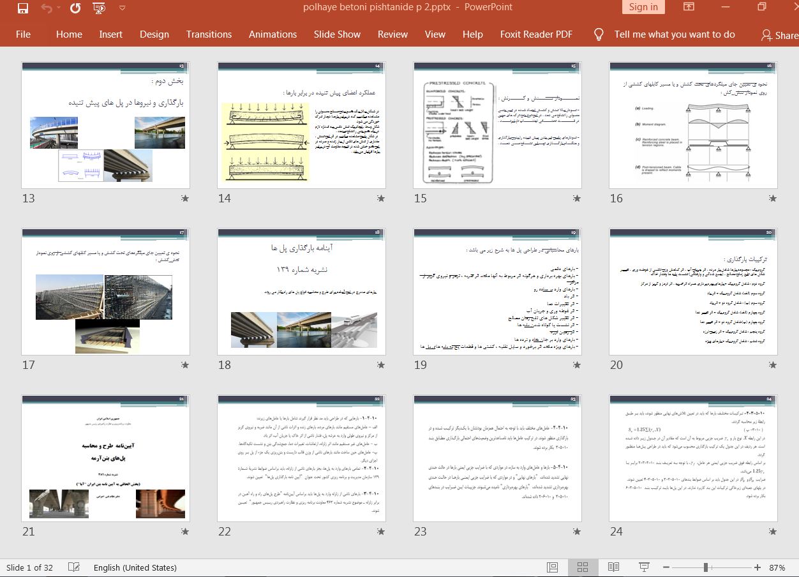Click the Slide Sorter view button
This screenshot has height=577, width=799.
pyautogui.click(x=583, y=567)
